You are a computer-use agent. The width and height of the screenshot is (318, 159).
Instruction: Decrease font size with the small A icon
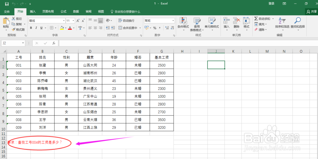point(83,21)
